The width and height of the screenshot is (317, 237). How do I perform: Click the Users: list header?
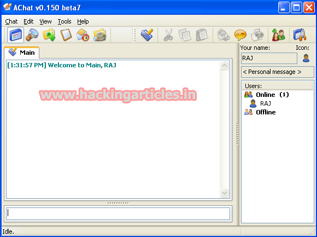(278, 86)
